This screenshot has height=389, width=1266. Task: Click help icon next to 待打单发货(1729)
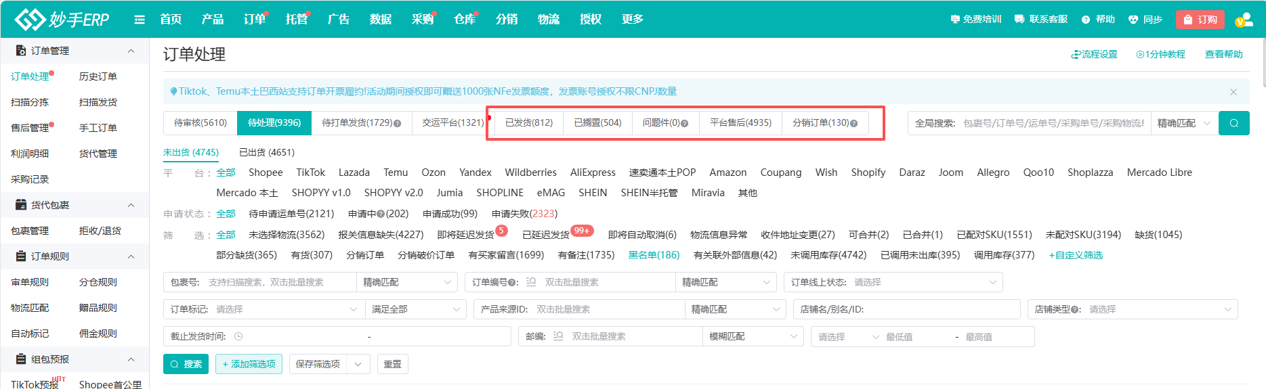click(398, 123)
